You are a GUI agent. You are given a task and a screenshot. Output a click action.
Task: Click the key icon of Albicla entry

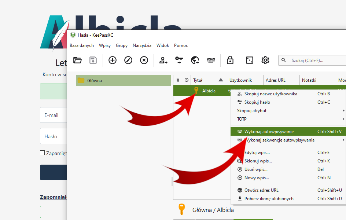pos(196,91)
